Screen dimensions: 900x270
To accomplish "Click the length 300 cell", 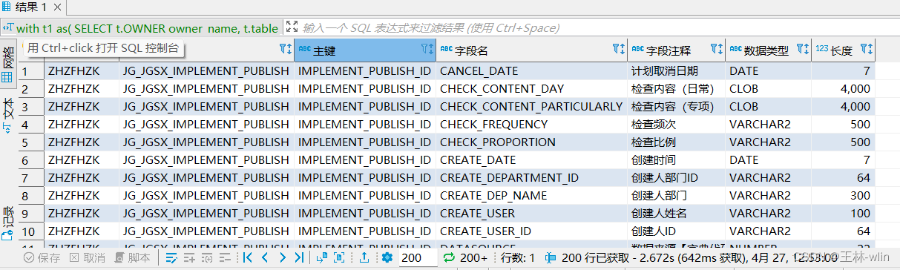I will [x=844, y=196].
